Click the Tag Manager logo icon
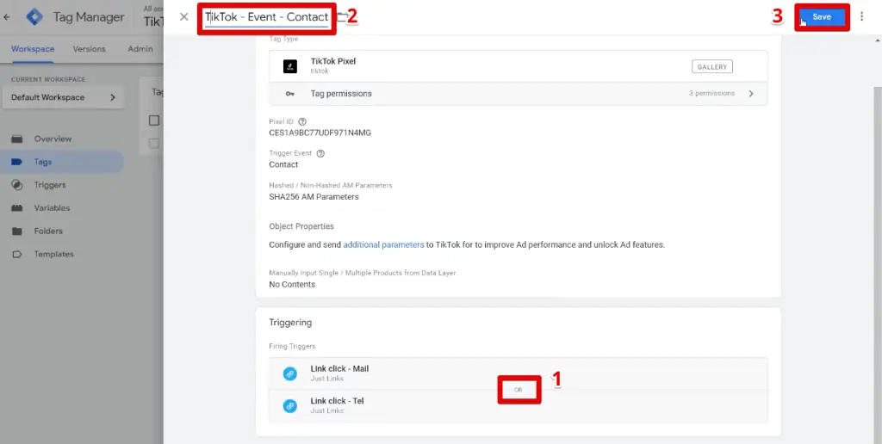 pyautogui.click(x=34, y=17)
